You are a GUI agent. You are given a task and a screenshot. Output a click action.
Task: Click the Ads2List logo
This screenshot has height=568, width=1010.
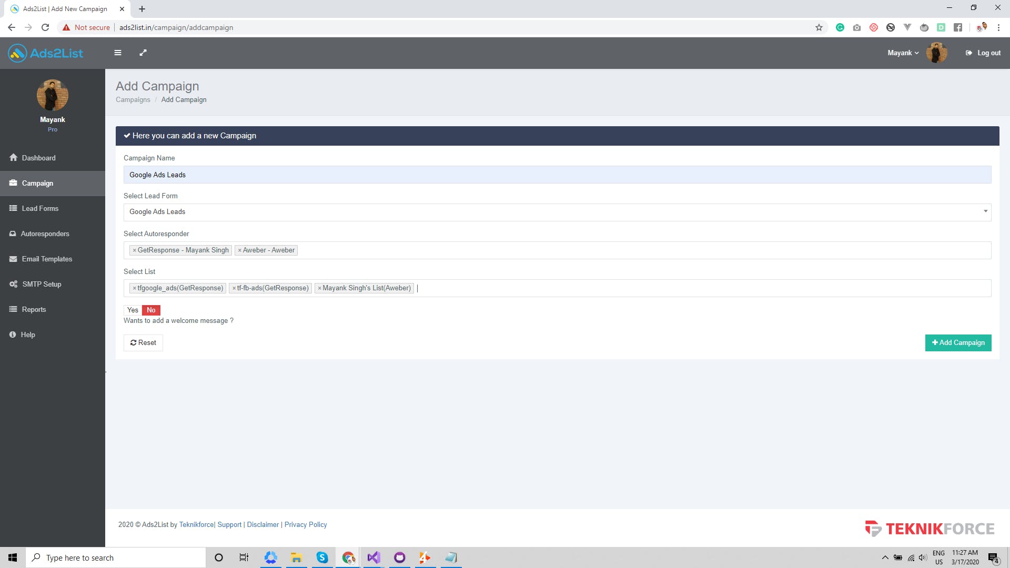pos(46,53)
